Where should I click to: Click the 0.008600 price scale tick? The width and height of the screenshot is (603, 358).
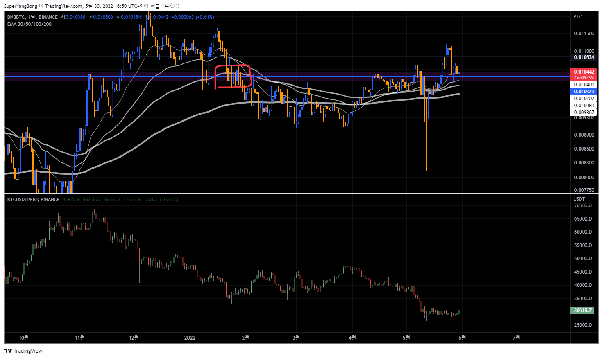point(584,149)
